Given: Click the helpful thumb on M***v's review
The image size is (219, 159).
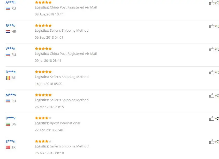Looking at the screenshot, I should [212, 95].
